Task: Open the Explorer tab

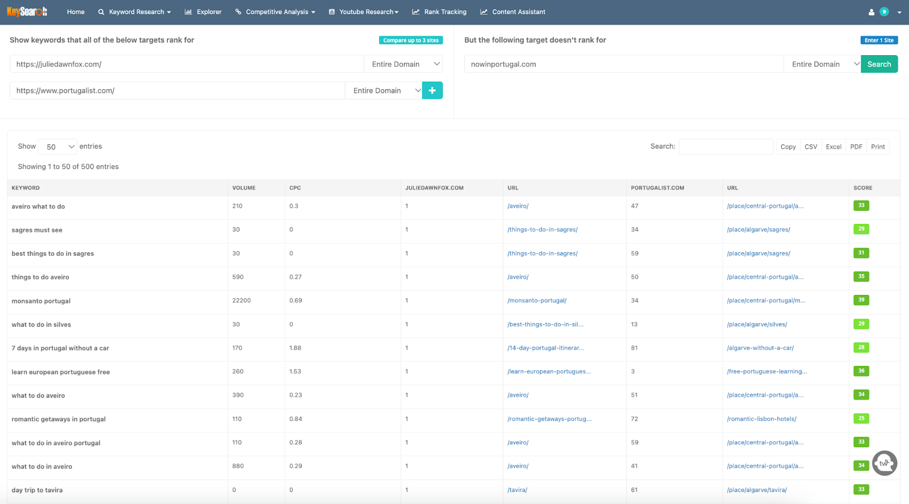Action: pyautogui.click(x=203, y=12)
